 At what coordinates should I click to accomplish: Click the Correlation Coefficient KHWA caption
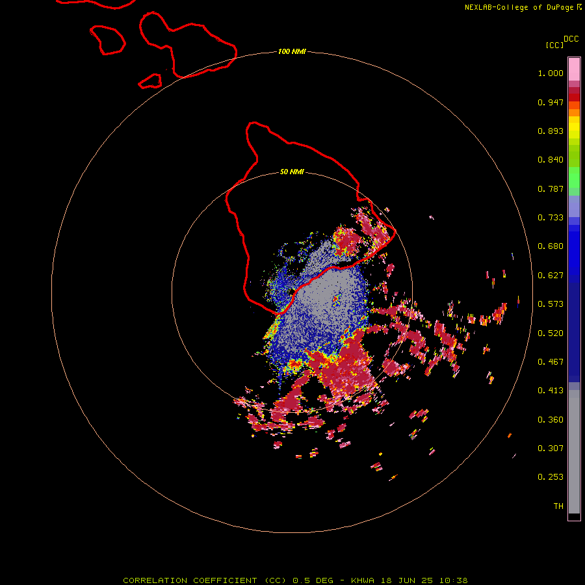click(295, 580)
